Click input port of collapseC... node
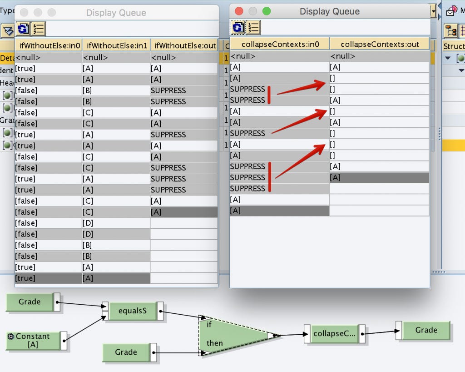 [x=307, y=334]
